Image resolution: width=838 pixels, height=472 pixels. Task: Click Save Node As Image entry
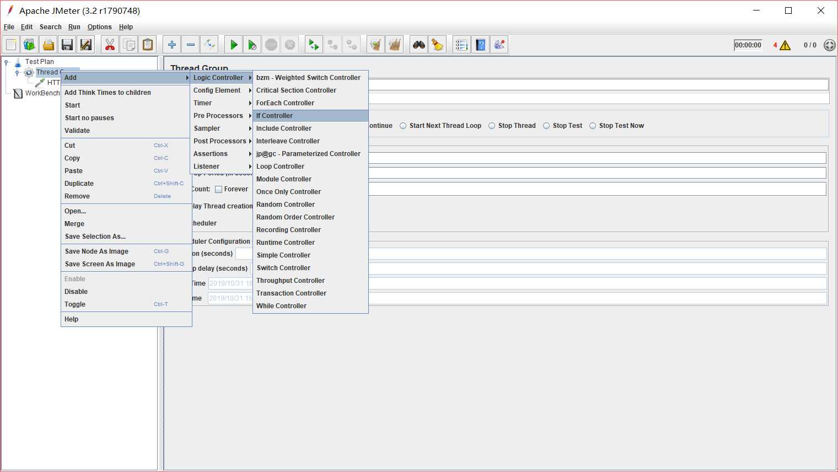(x=126, y=251)
